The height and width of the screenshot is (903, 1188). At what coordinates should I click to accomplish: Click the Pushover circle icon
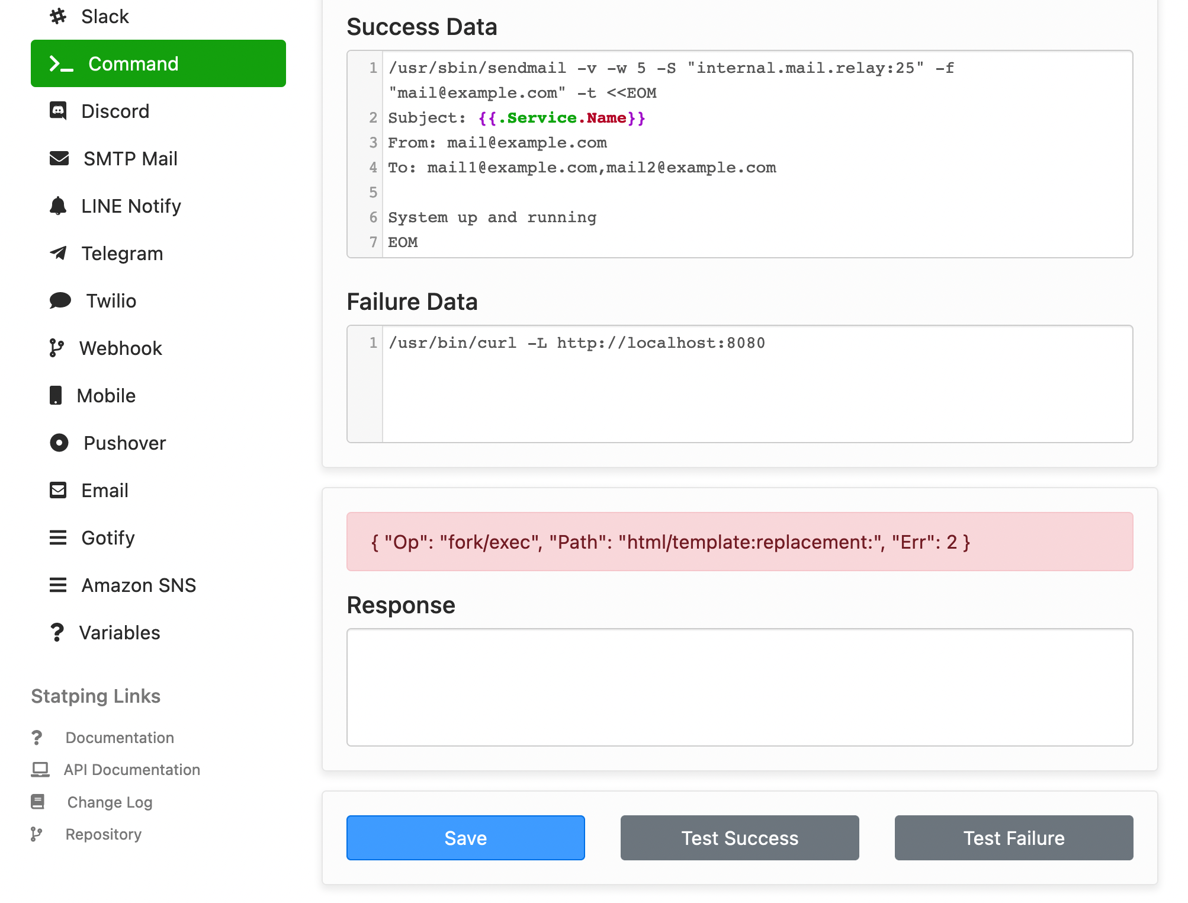59,443
